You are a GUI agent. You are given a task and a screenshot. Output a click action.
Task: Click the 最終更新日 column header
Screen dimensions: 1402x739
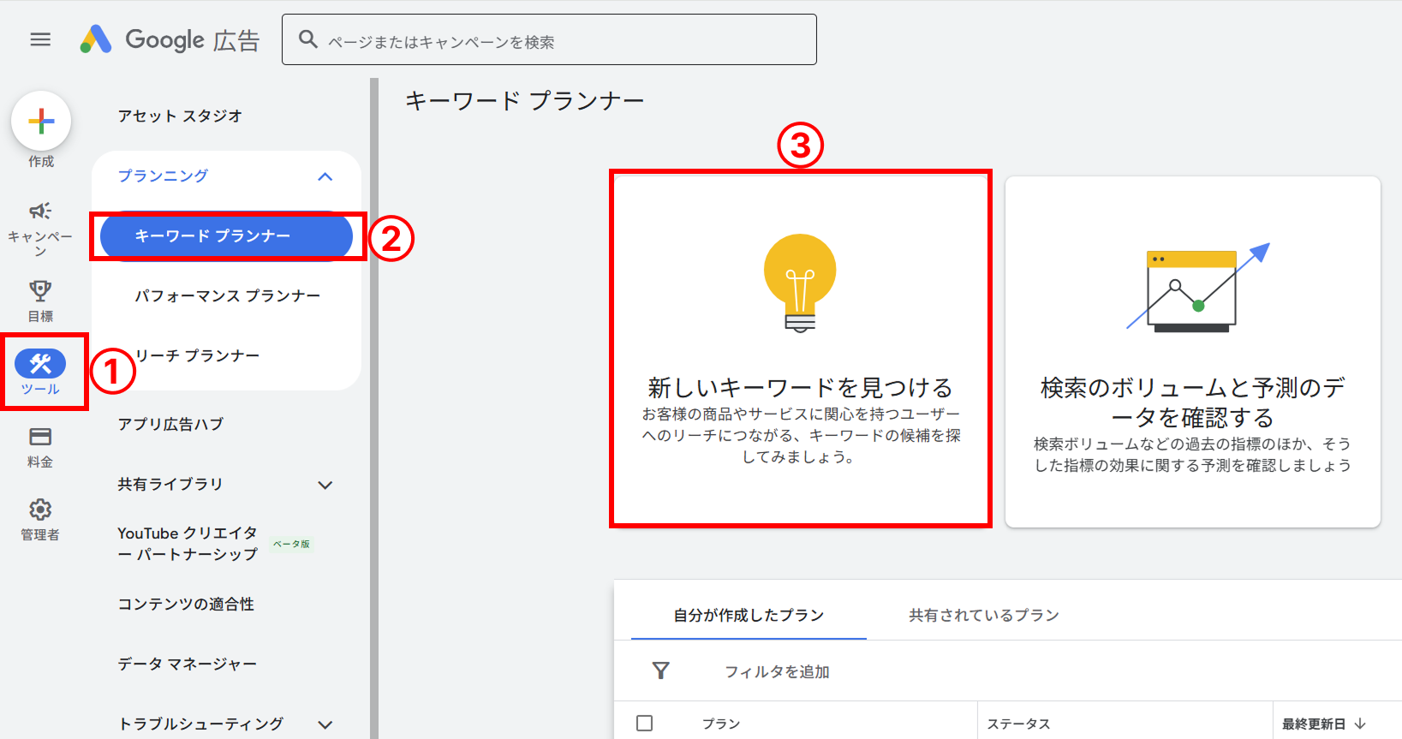click(x=1314, y=724)
